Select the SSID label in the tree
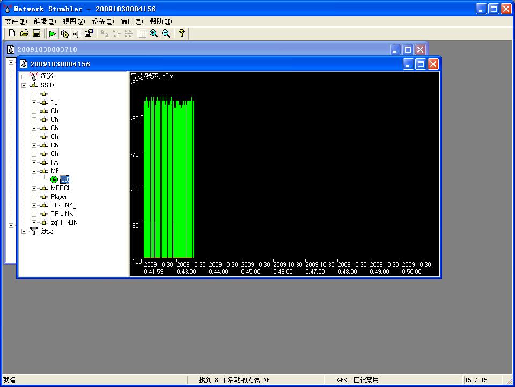This screenshot has height=387, width=515. (x=47, y=85)
